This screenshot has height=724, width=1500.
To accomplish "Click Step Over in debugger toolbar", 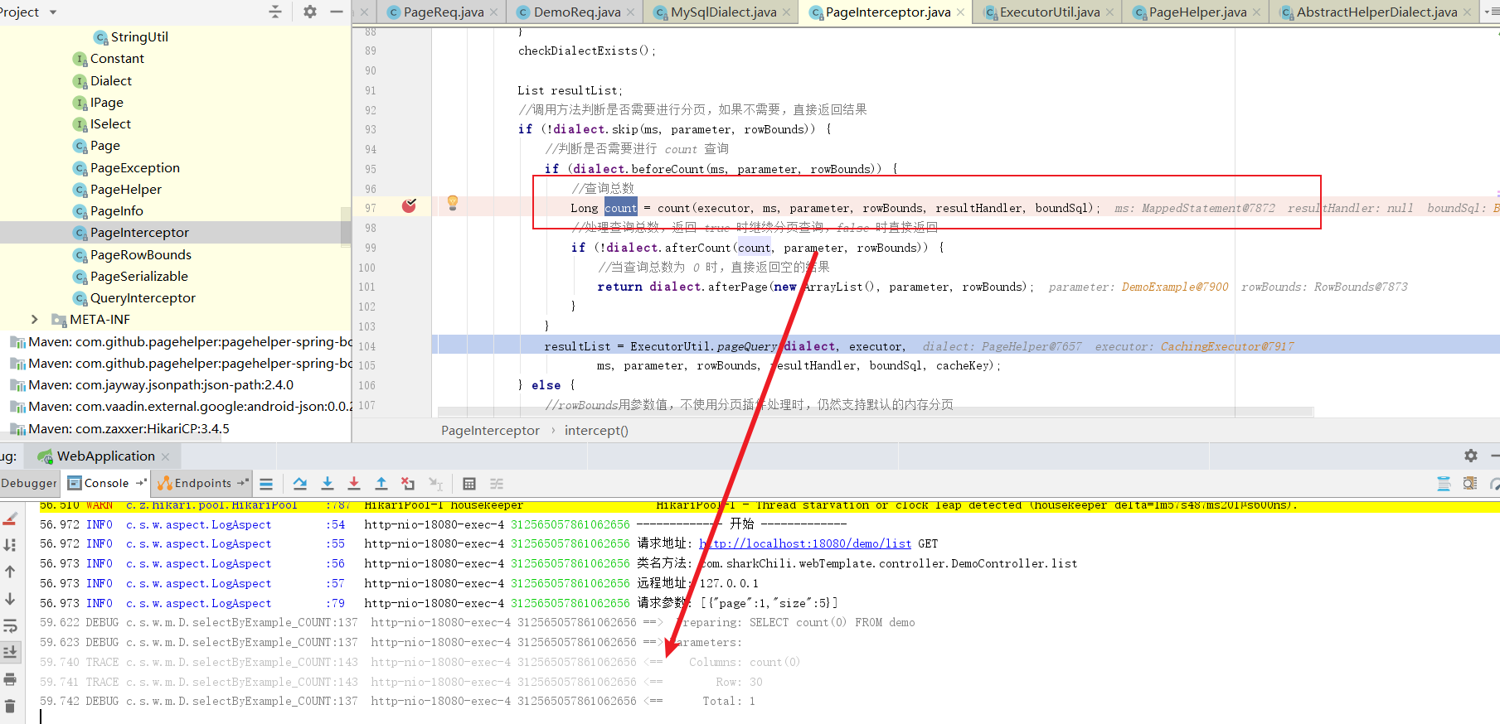I will 300,484.
